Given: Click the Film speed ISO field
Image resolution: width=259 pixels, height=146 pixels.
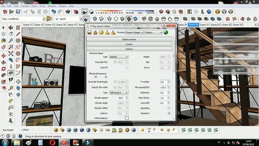Looking at the screenshot, I should pos(163,88).
